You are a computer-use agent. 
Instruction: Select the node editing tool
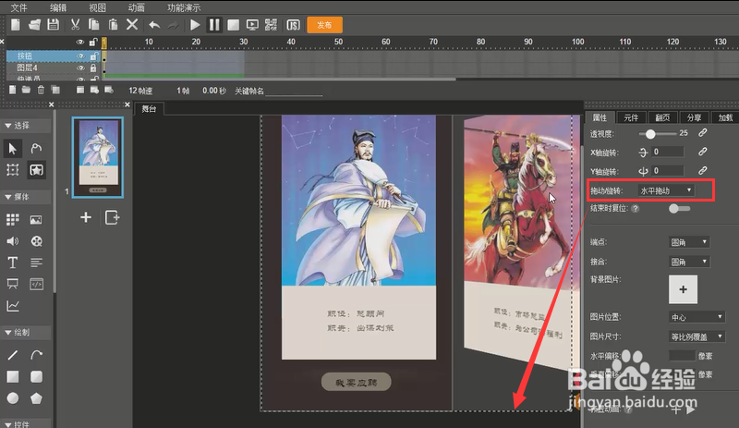coord(36,149)
